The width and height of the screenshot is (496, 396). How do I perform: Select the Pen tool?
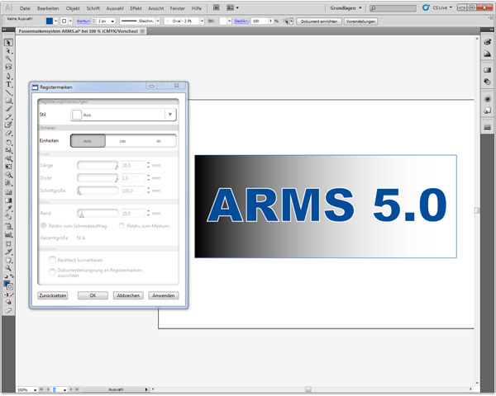click(8, 76)
